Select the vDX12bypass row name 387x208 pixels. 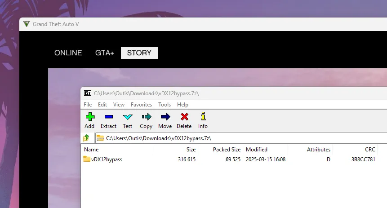coord(107,159)
